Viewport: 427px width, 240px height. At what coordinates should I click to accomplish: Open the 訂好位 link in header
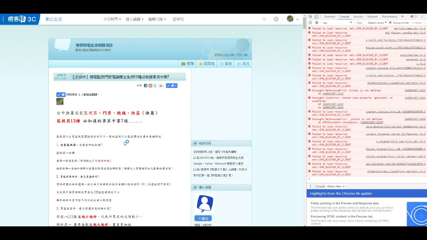[178, 19]
